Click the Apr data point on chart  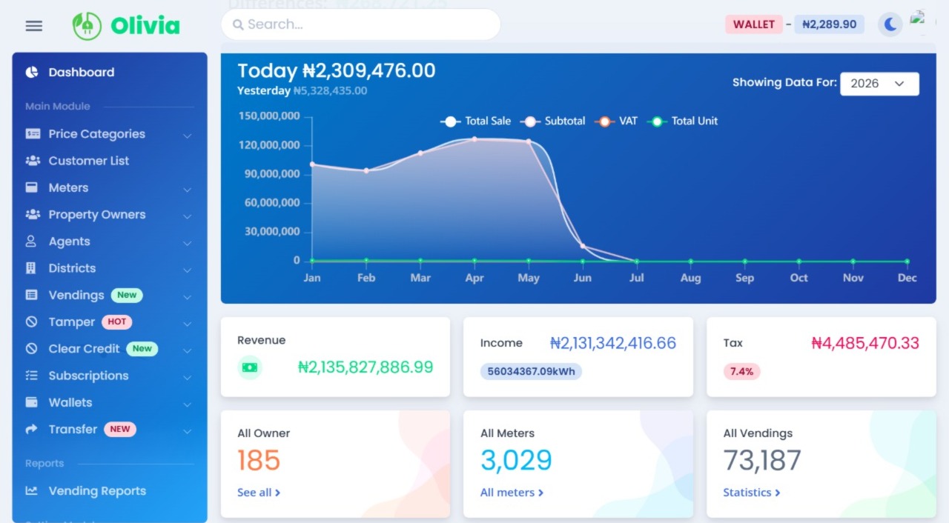pyautogui.click(x=474, y=139)
